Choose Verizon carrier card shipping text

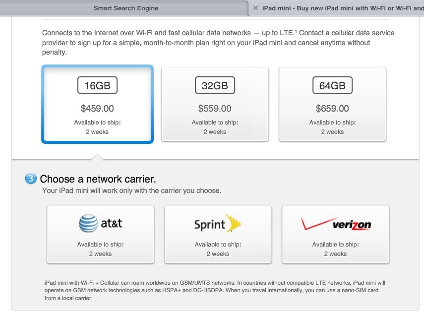tap(336, 249)
